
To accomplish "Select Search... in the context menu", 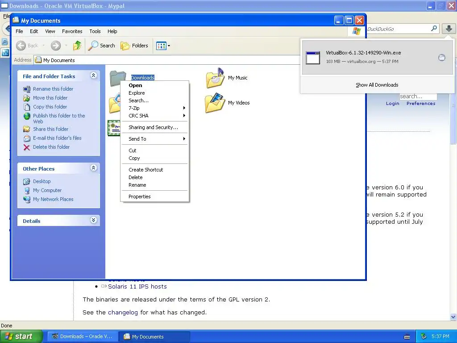I will [155, 100].
